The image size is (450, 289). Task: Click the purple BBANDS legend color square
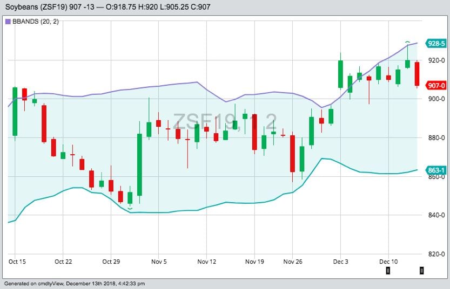[x=8, y=22]
